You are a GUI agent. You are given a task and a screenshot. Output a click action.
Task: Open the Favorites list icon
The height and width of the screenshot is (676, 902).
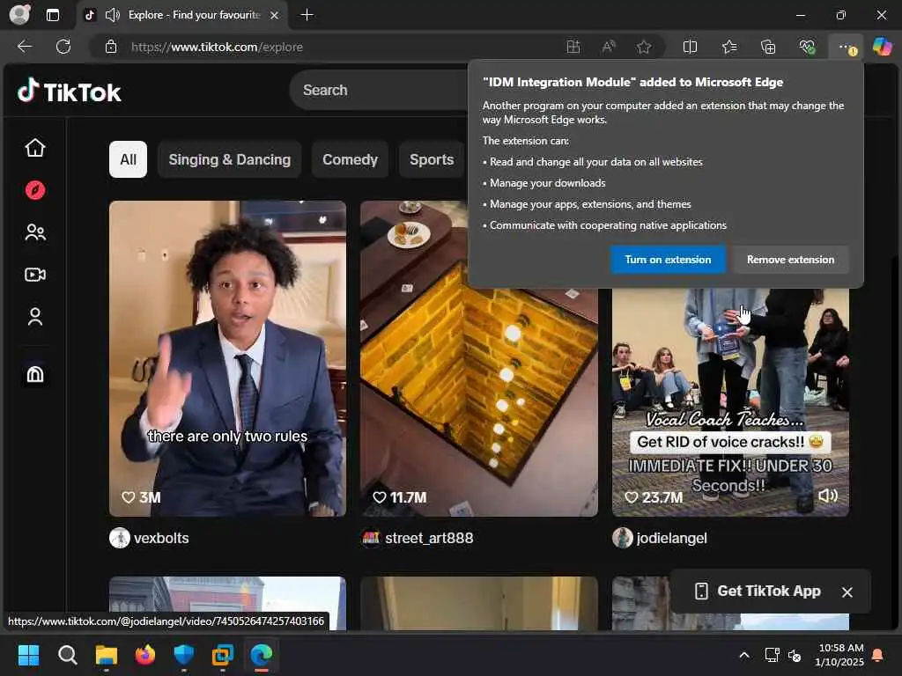(729, 47)
